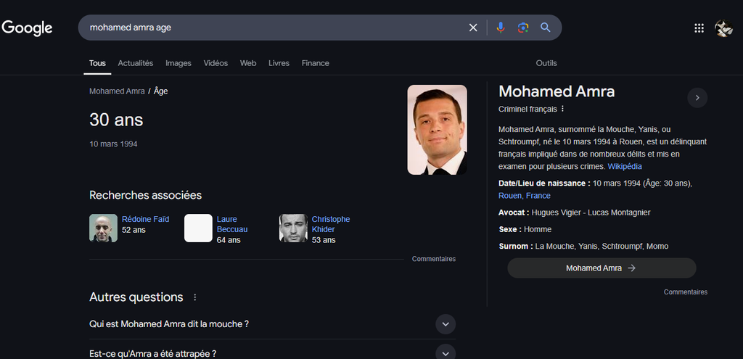Switch to the Actualités tab
743x359 pixels.
tap(136, 63)
